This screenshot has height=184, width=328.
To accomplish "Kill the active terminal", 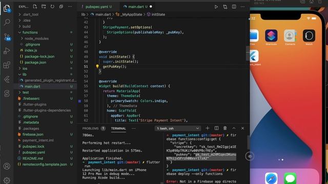I will pyautogui.click(x=225, y=128).
